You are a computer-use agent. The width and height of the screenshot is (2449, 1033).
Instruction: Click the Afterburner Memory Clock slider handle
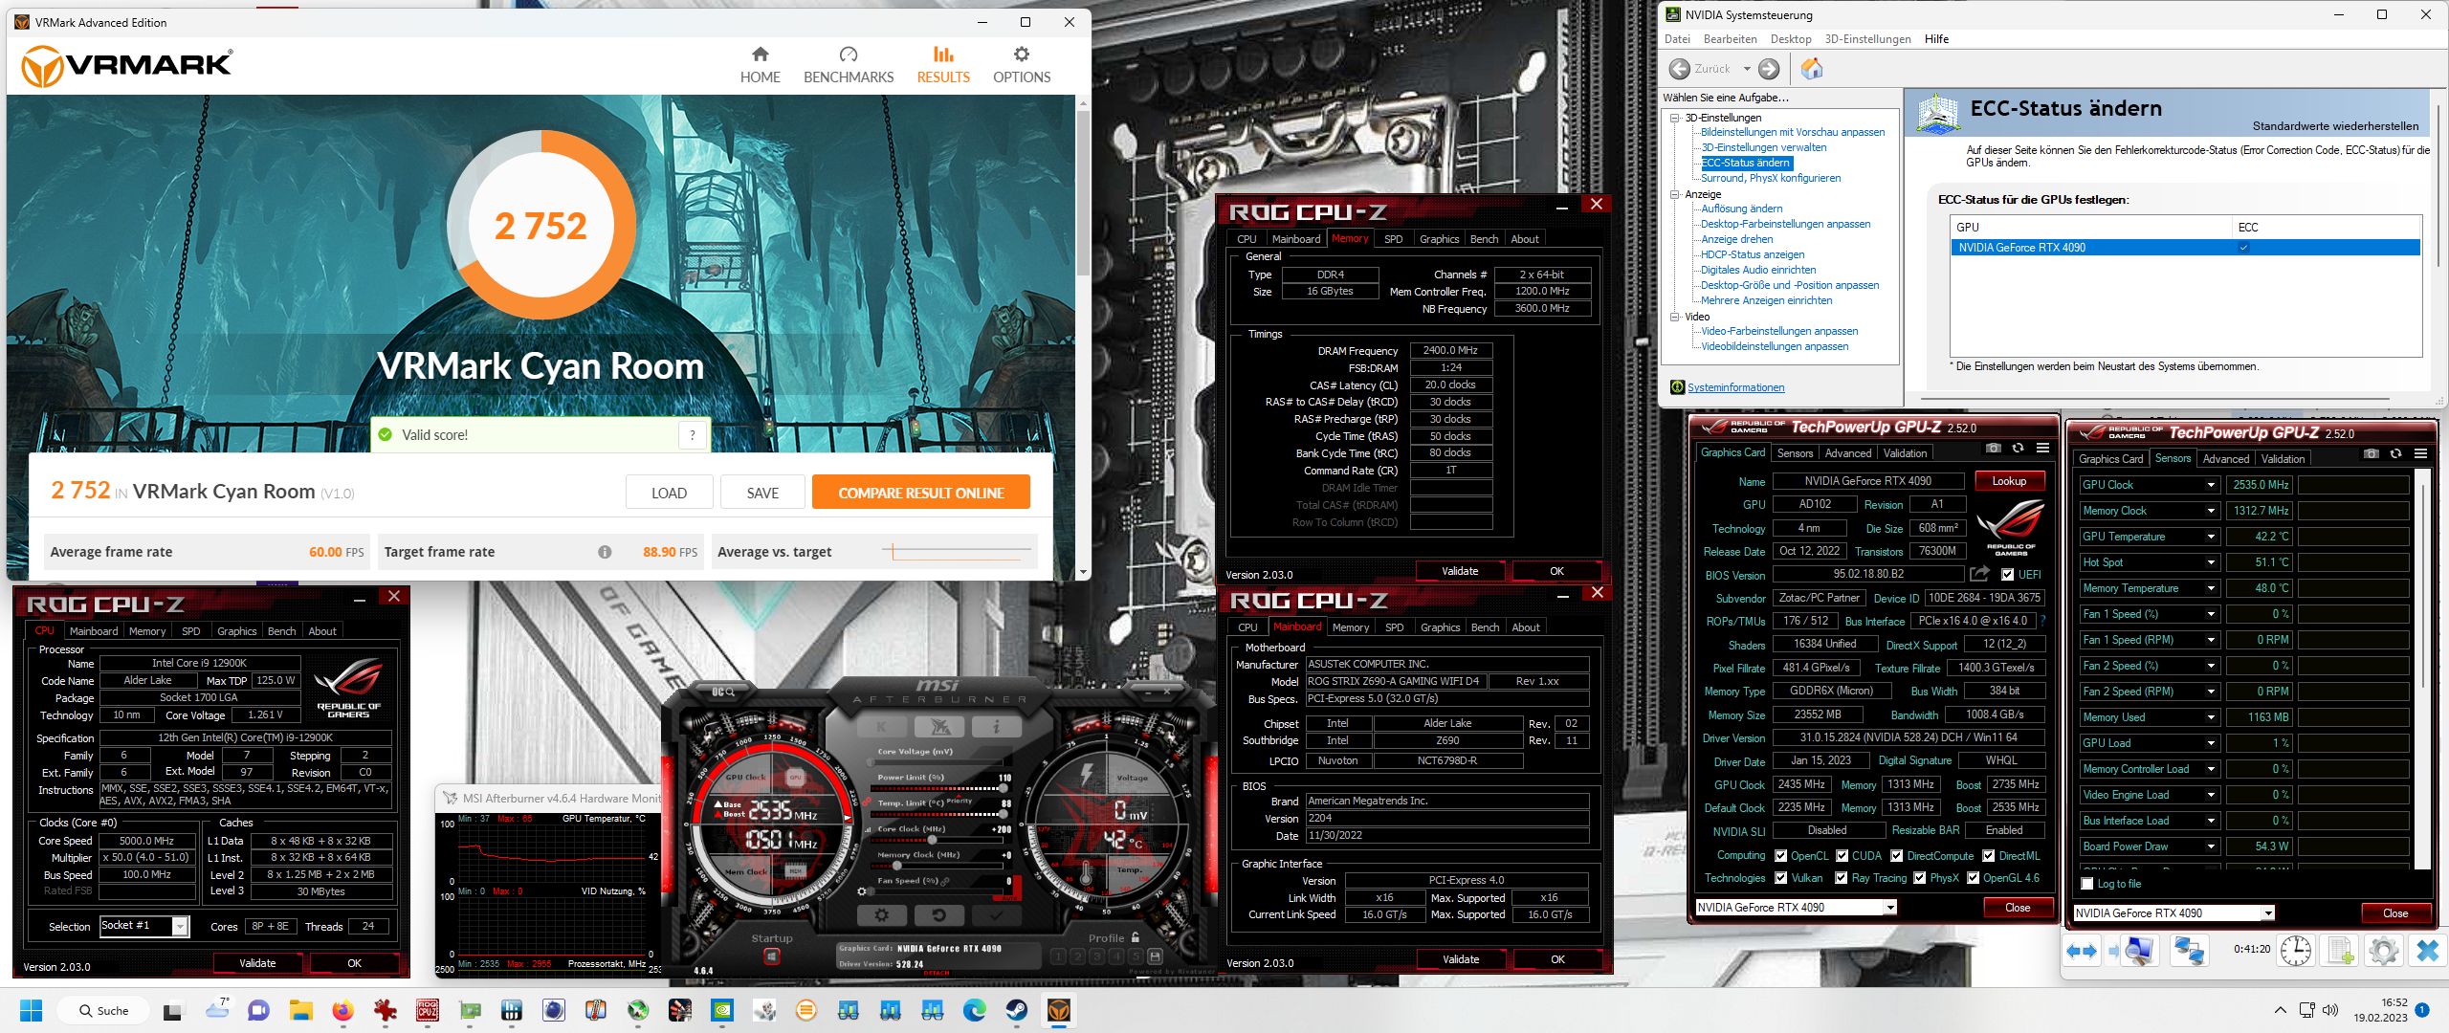[896, 866]
